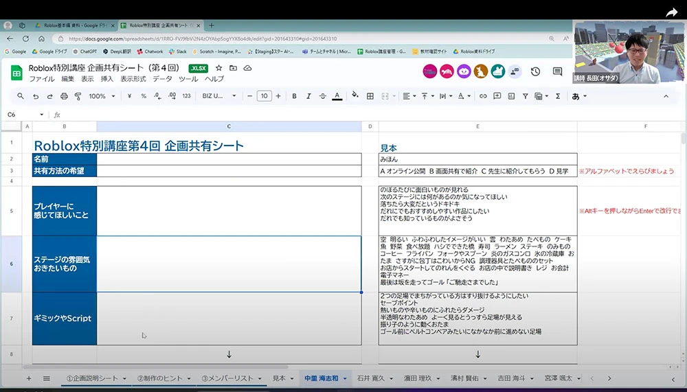Open the BIZ U... font dropdown
This screenshot has width=687, height=392.
[219, 96]
